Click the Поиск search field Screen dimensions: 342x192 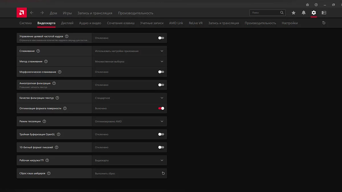pos(265,13)
